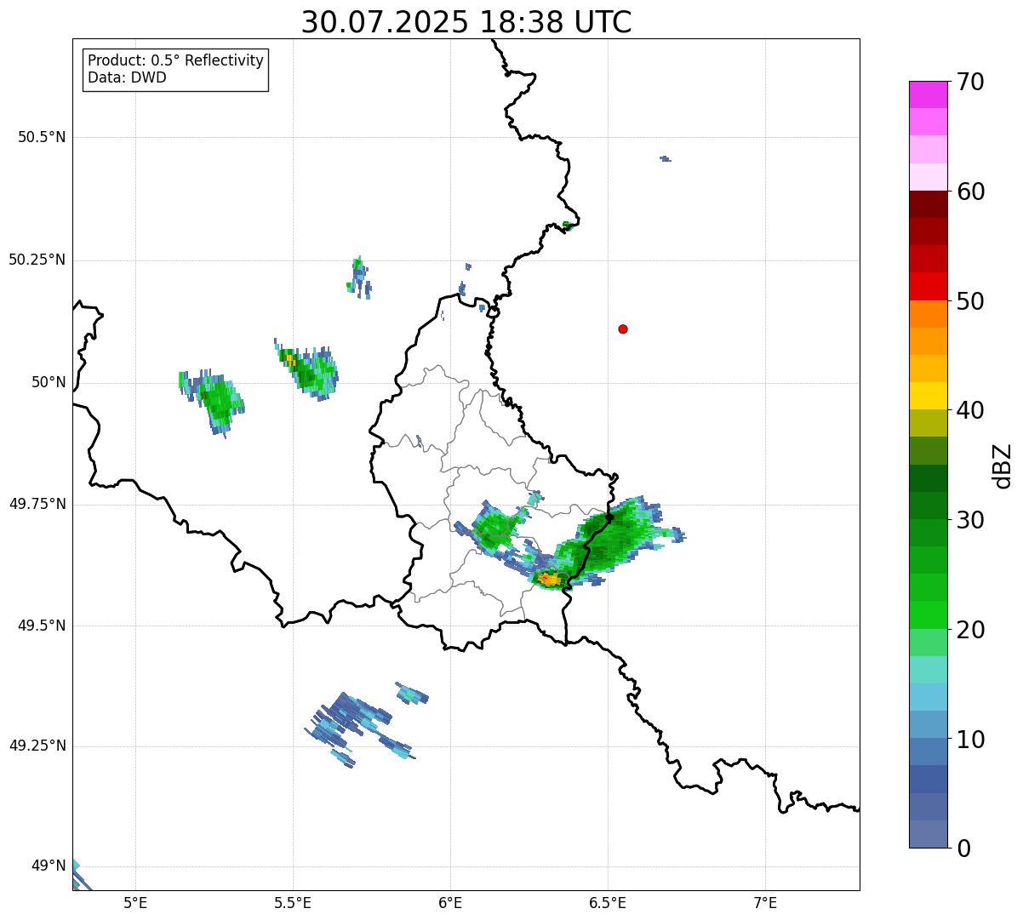Click the yellow colorbar segment above 40
Image resolution: width=1023 pixels, height=920 pixels.
tap(928, 396)
